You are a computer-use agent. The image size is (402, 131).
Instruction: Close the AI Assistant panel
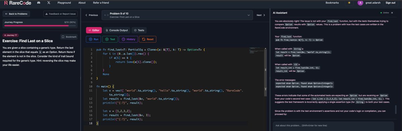[x=392, y=13]
